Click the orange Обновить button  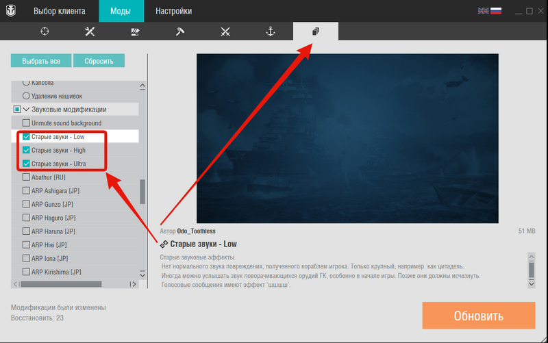point(478,316)
